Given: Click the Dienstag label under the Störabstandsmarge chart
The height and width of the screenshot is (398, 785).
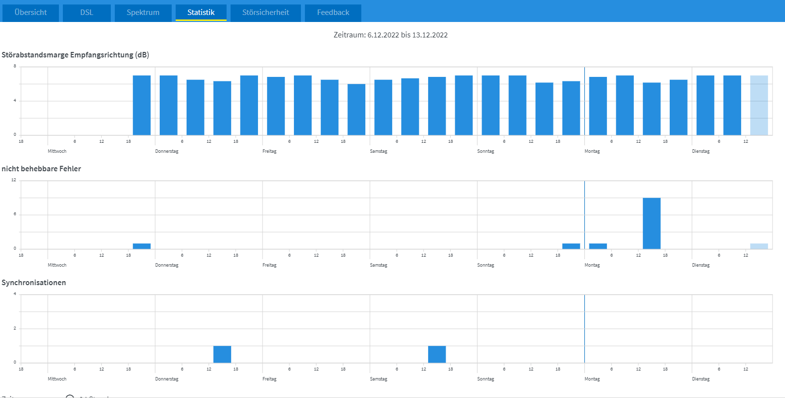Looking at the screenshot, I should (701, 151).
